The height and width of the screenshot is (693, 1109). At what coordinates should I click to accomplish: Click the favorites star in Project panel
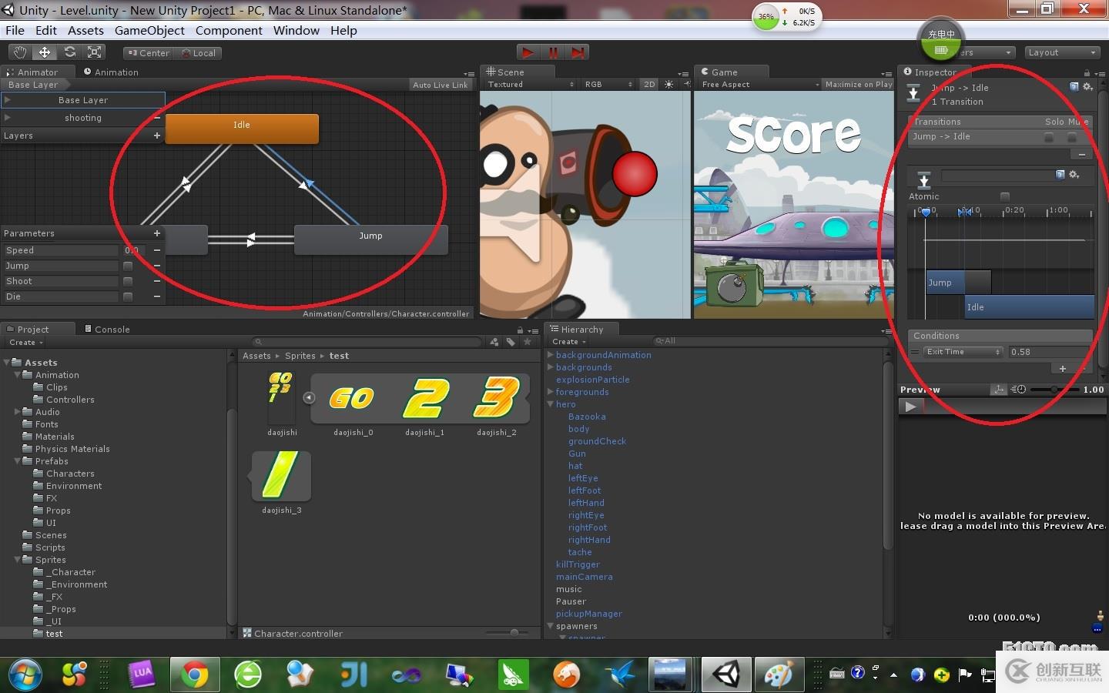[528, 342]
